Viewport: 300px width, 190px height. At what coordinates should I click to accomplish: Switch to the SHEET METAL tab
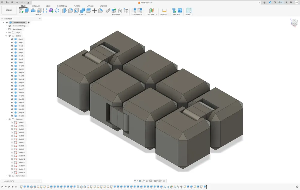click(x=62, y=6)
